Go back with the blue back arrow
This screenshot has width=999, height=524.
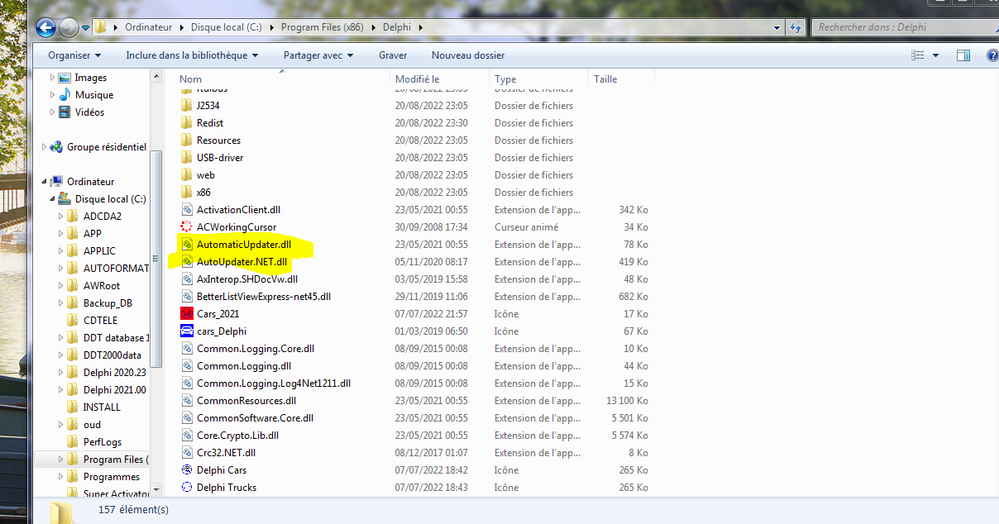(47, 27)
